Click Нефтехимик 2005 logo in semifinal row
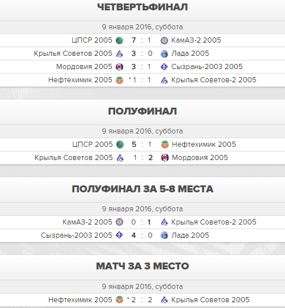Screen dimensions: 285x308 [165, 145]
